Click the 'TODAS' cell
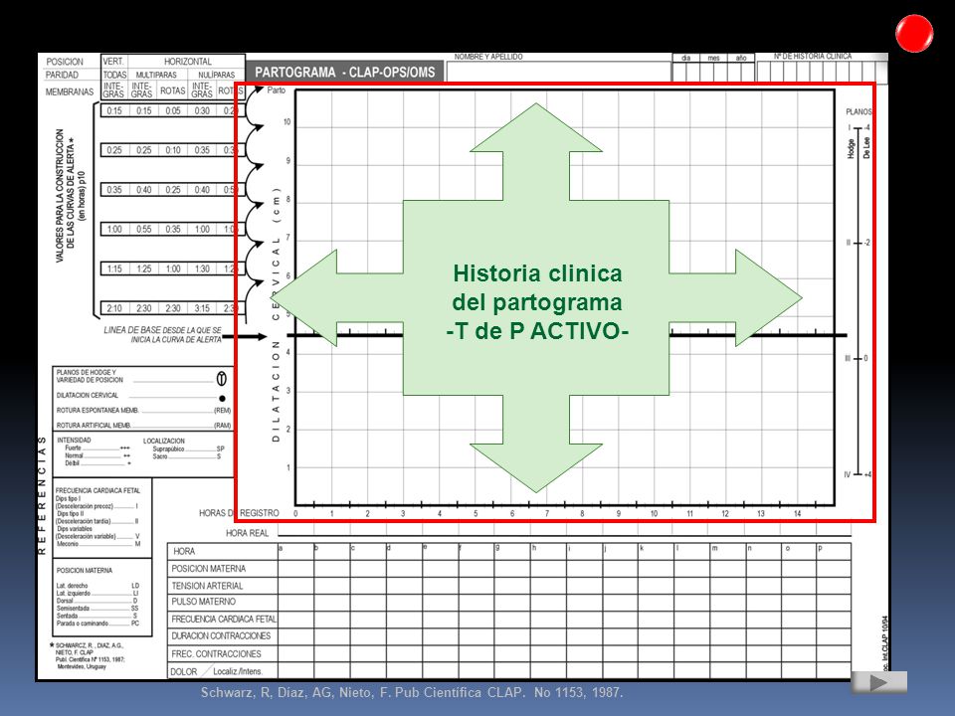Image resolution: width=955 pixels, height=716 pixels. (x=114, y=75)
